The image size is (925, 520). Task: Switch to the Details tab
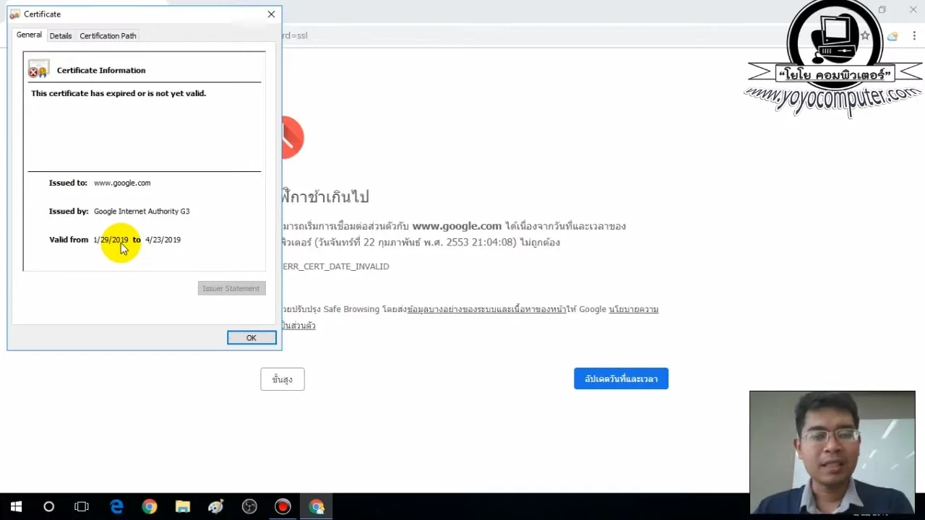[x=61, y=35]
